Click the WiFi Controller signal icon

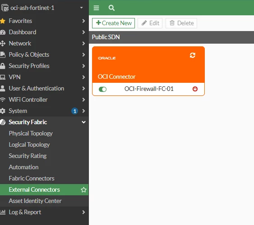coord(3,99)
